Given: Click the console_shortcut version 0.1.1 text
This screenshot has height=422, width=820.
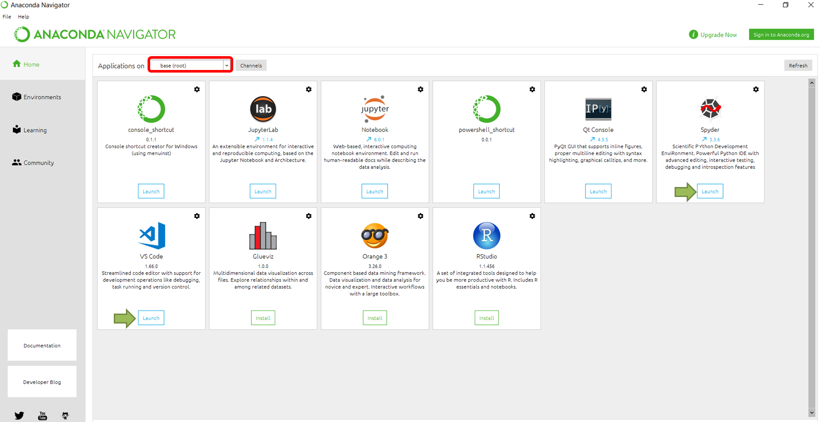Looking at the screenshot, I should (x=151, y=140).
